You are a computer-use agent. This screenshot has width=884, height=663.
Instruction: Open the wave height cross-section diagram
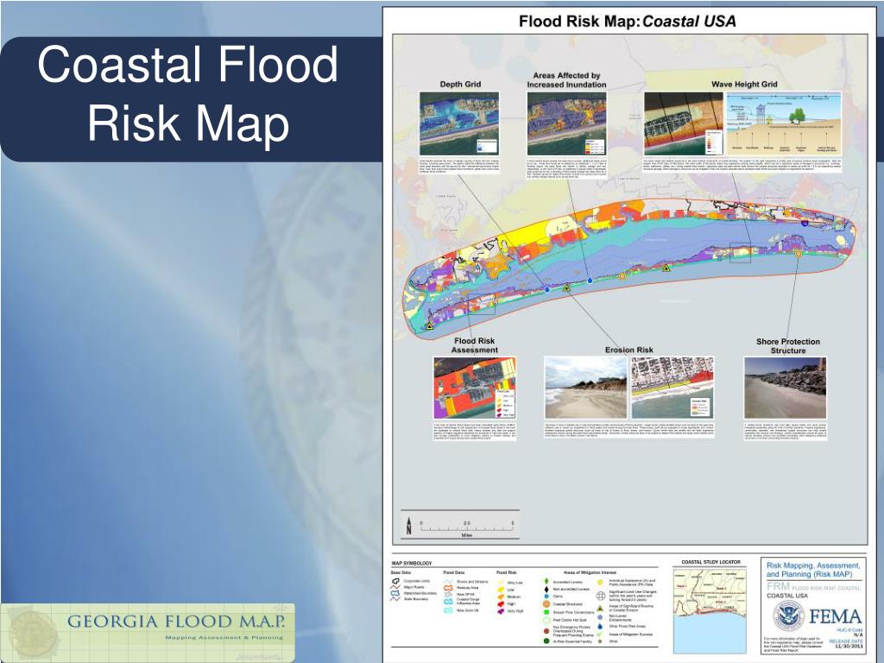(x=784, y=124)
